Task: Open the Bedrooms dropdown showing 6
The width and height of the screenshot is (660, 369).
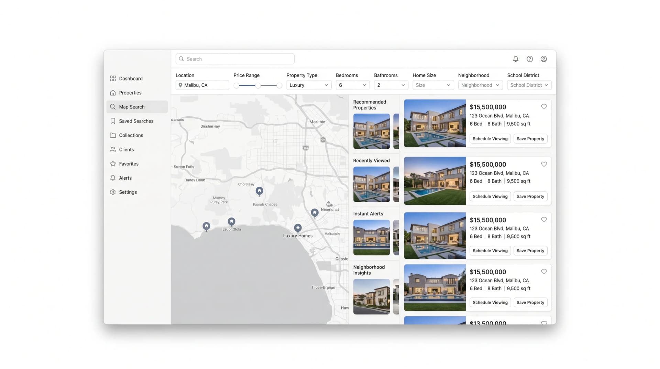Action: coord(352,85)
